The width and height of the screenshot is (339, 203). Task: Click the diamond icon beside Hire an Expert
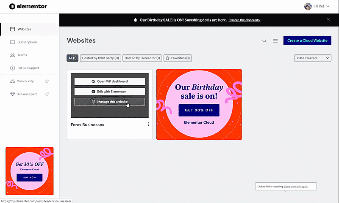click(12, 94)
